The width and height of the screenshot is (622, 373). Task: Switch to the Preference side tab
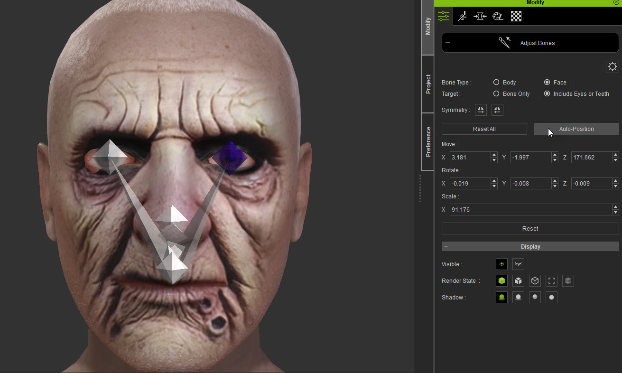427,141
